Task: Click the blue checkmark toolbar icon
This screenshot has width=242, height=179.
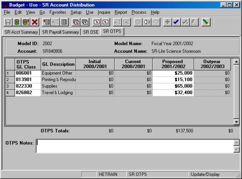Action: pos(176,23)
